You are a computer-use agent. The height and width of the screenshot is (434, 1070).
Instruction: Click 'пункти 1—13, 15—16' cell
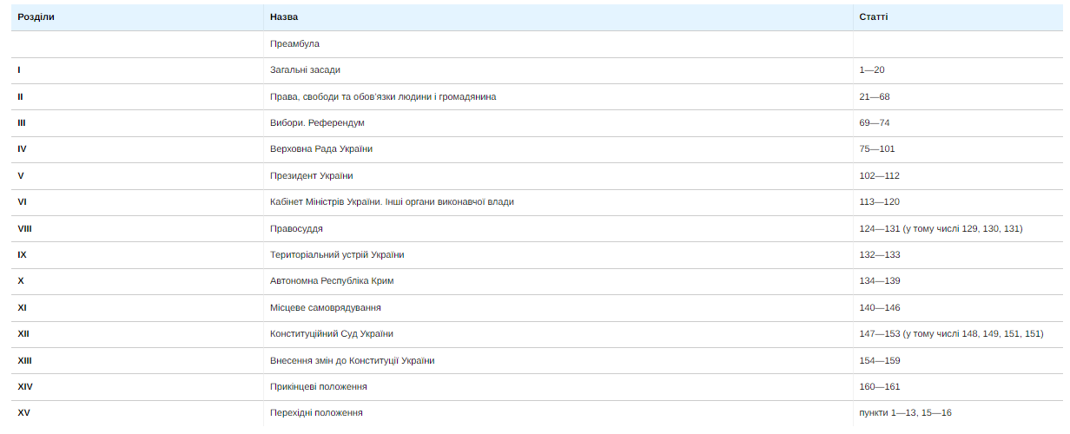[958, 414]
